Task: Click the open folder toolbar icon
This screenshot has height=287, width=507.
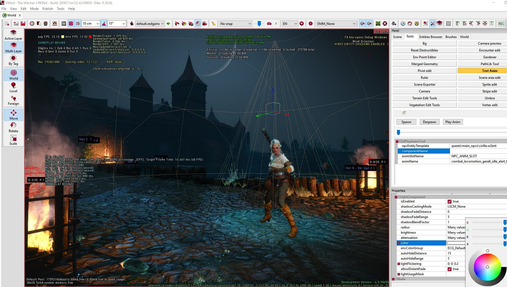Action: (x=16, y=24)
